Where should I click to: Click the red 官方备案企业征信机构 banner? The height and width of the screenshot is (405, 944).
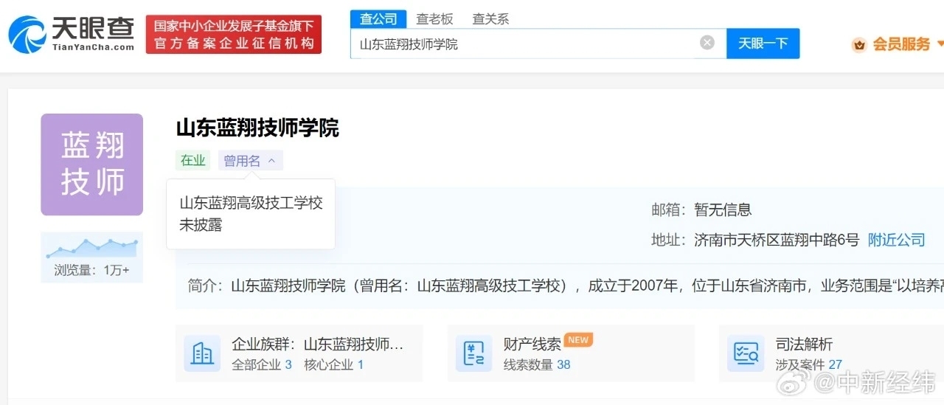[234, 35]
